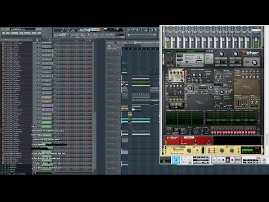Screen dimensions: 269x202
Task: Turn the Thor filter 1 resonance knob
Action: [200, 75]
